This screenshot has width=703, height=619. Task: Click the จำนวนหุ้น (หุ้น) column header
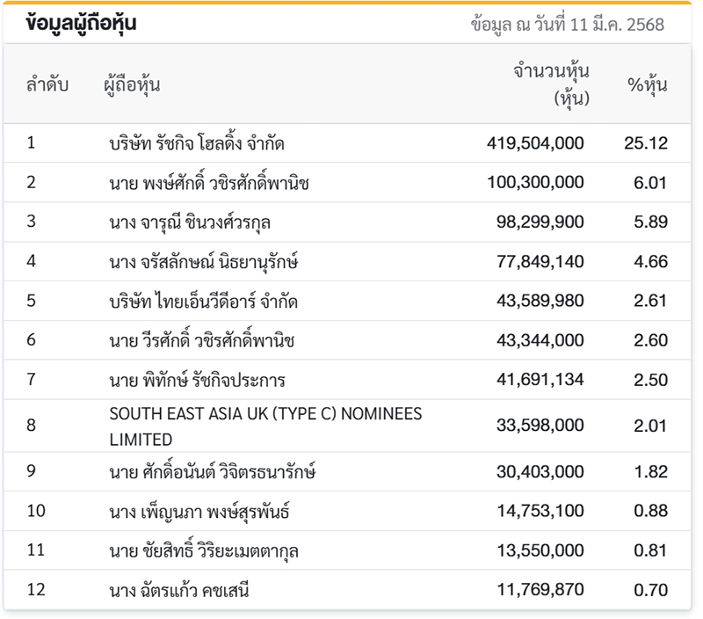(551, 85)
